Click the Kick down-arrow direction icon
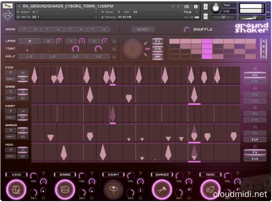This screenshot has height=202, width=272. pos(44,191)
